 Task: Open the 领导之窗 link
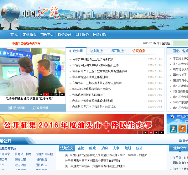[x=20, y=160]
